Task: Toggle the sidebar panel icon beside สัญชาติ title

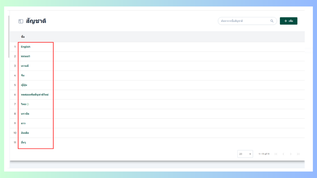Action: click(21, 21)
